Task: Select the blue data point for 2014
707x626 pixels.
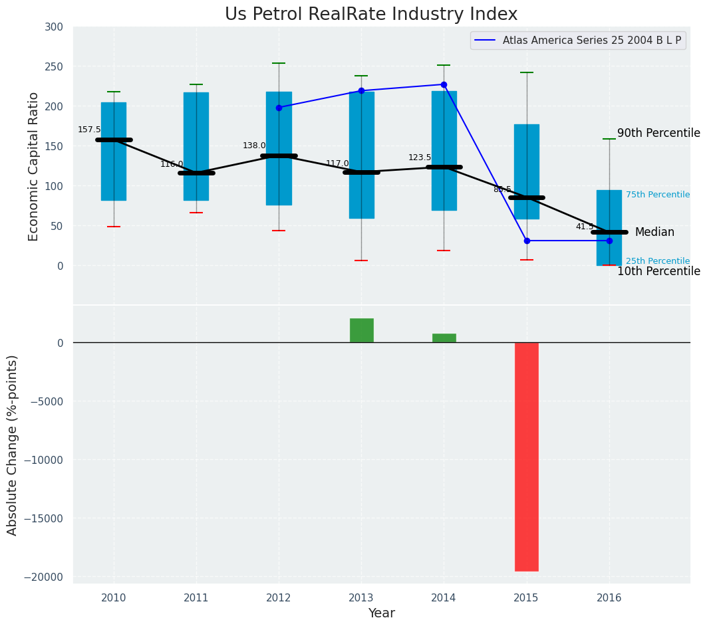Action: [x=444, y=84]
